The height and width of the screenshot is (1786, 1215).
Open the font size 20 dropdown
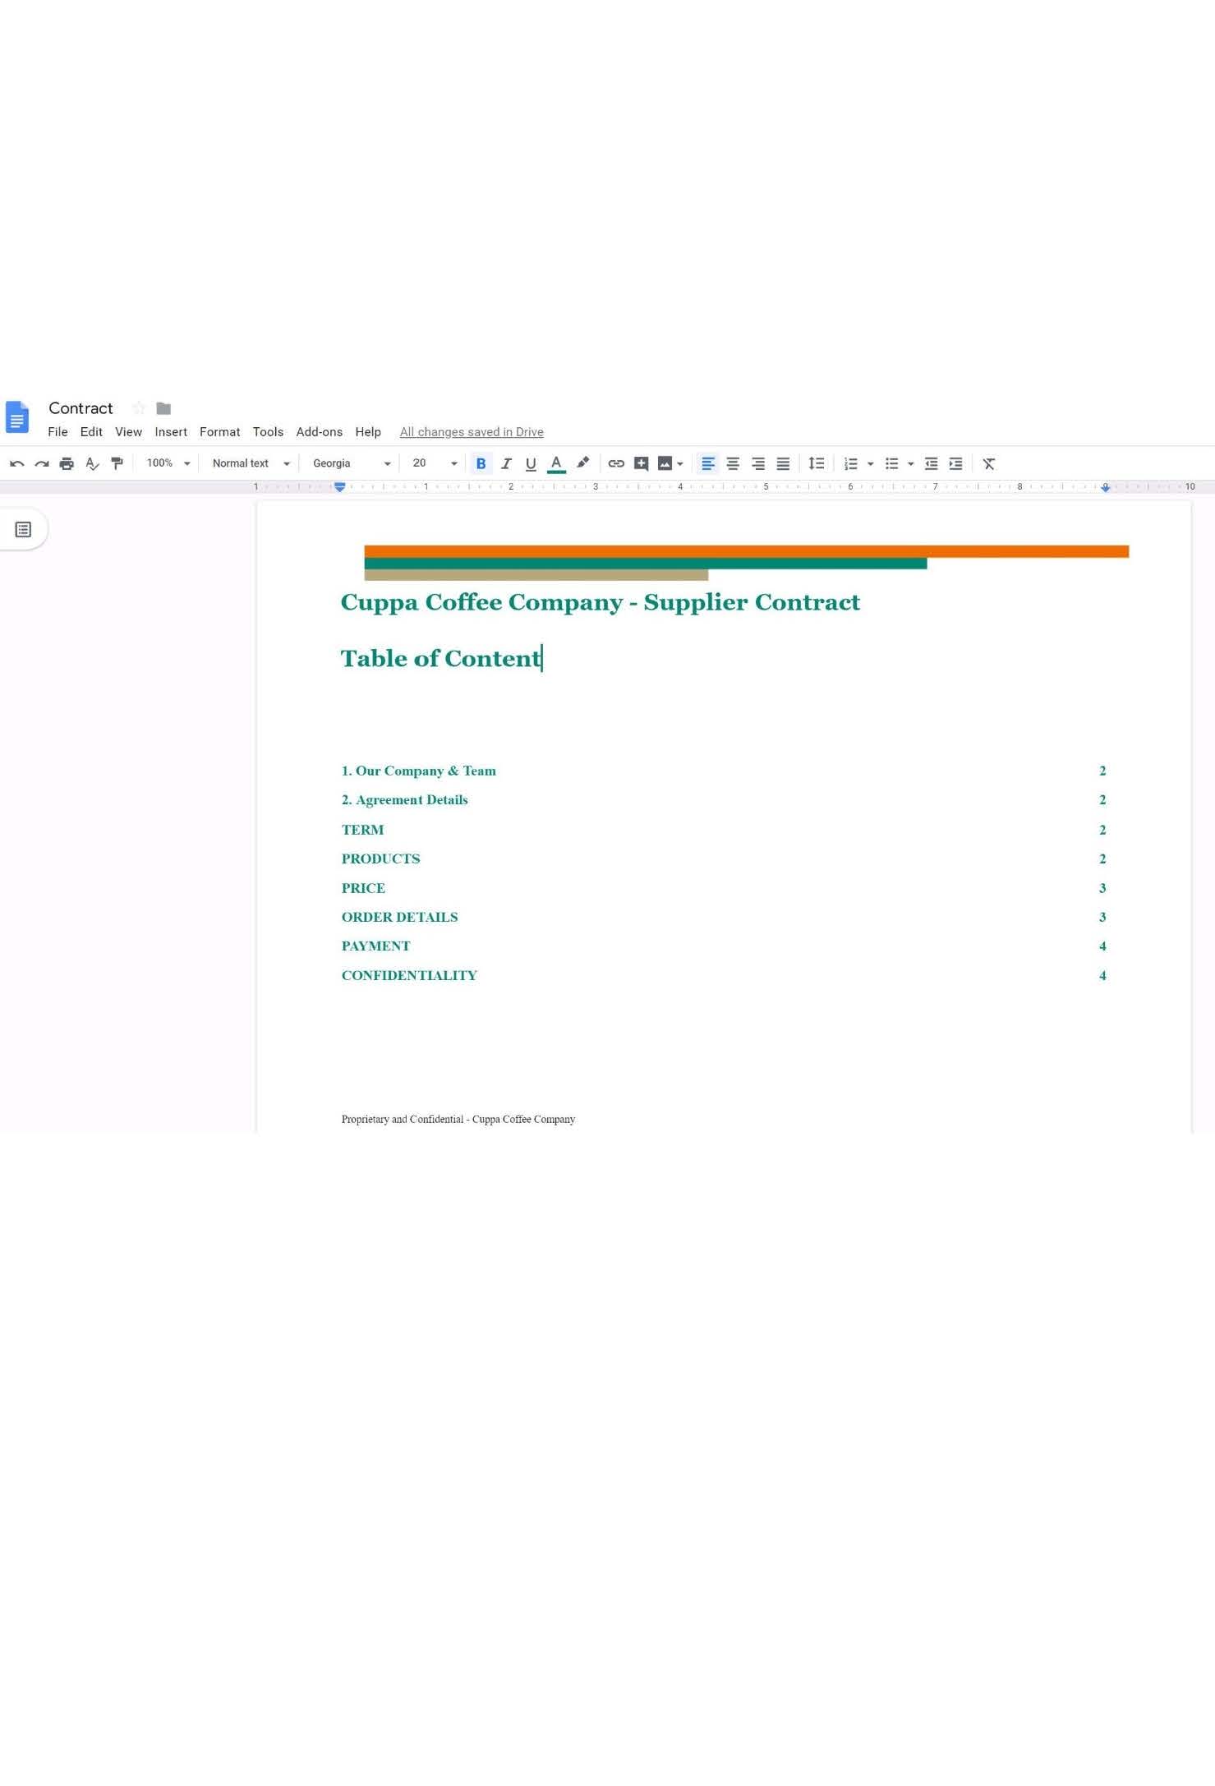pyautogui.click(x=435, y=463)
